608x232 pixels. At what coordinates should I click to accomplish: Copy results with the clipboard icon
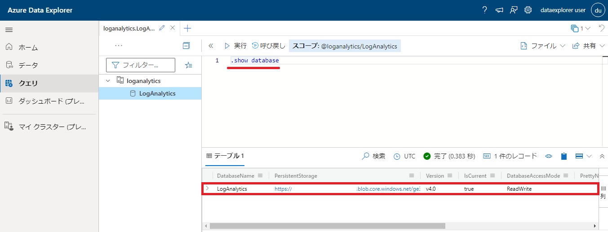564,156
